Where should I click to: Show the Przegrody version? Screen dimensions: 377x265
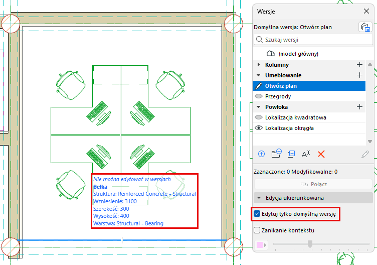[259, 96]
